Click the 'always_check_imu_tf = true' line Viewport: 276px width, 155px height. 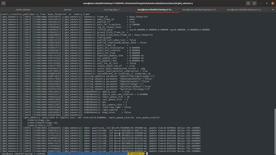(68, 66)
